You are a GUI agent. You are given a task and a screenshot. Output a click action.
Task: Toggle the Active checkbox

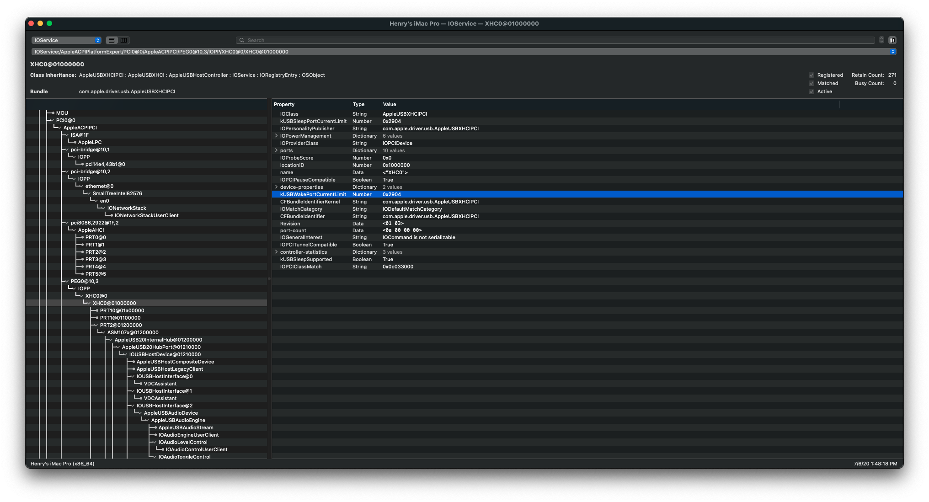pos(812,91)
